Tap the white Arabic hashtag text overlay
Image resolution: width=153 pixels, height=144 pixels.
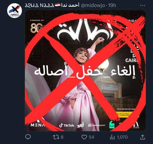coord(85,72)
